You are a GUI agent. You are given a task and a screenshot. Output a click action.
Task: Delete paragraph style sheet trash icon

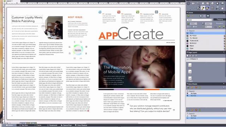(x=224, y=87)
